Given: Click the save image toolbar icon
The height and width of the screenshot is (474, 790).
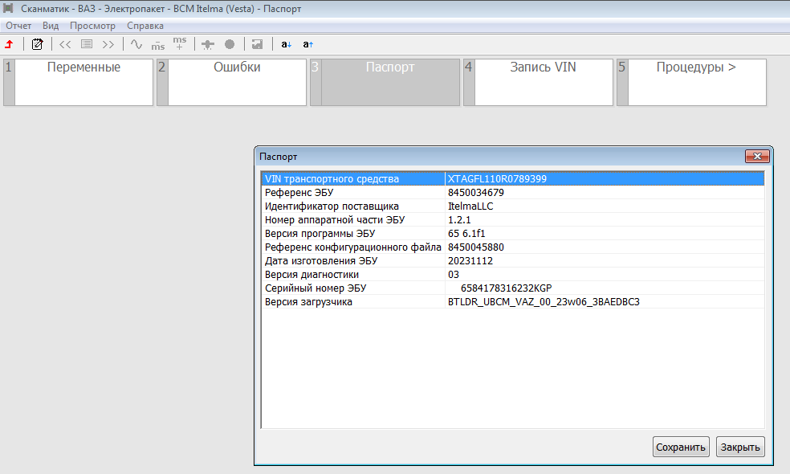Looking at the screenshot, I should (x=257, y=44).
